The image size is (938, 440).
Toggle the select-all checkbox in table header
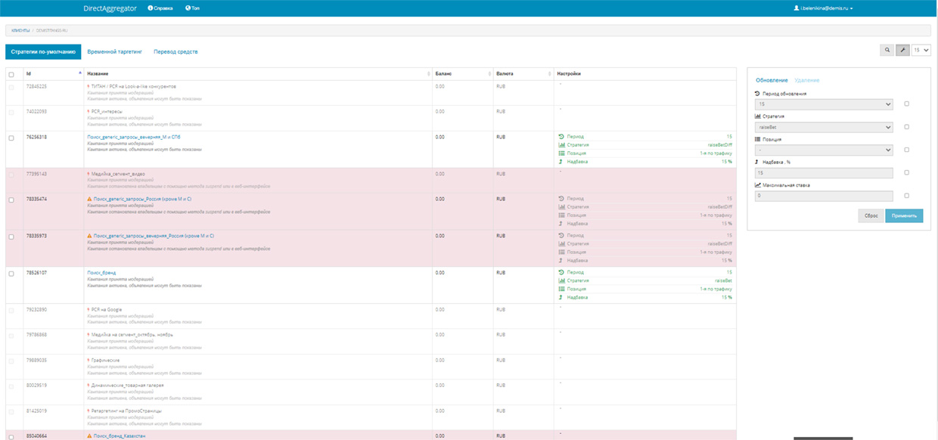coord(11,74)
